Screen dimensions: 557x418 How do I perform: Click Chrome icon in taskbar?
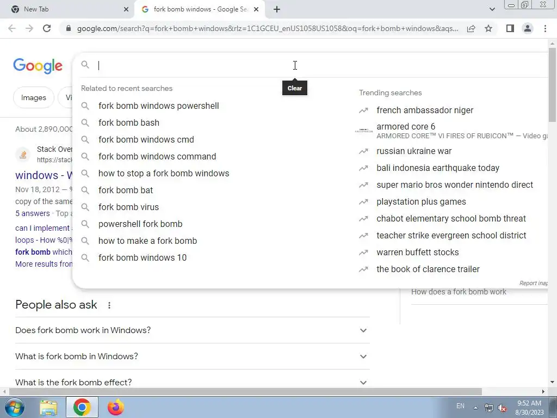[82, 407]
